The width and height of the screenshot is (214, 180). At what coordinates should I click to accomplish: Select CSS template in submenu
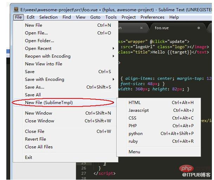pos(159,118)
